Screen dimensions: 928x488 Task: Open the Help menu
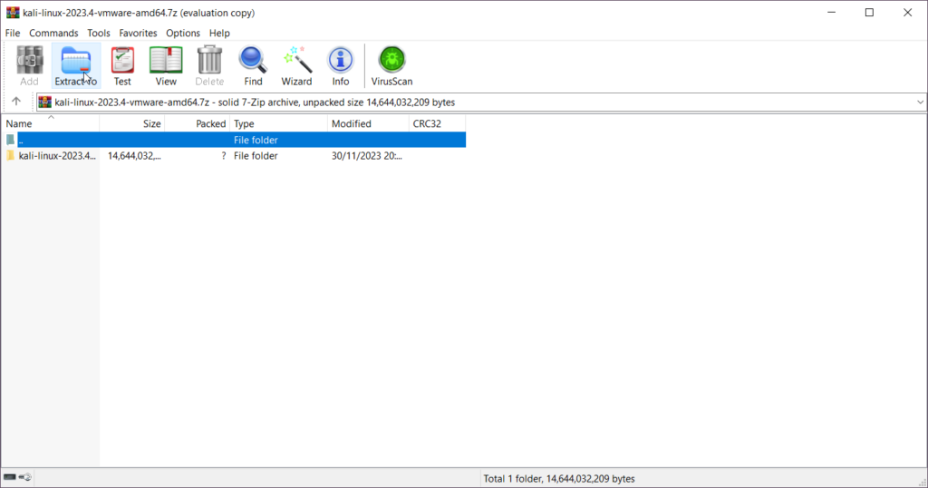pyautogui.click(x=219, y=34)
